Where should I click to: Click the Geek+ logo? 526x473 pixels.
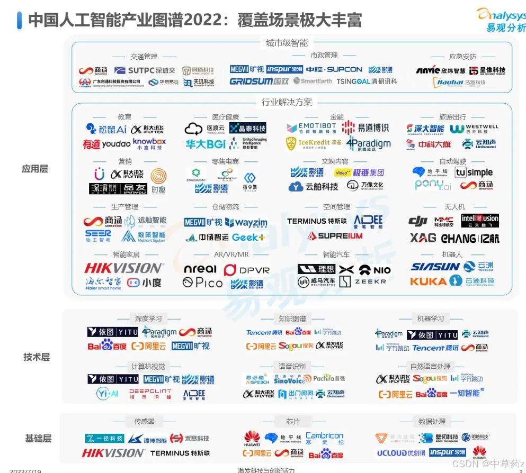pos(248,238)
